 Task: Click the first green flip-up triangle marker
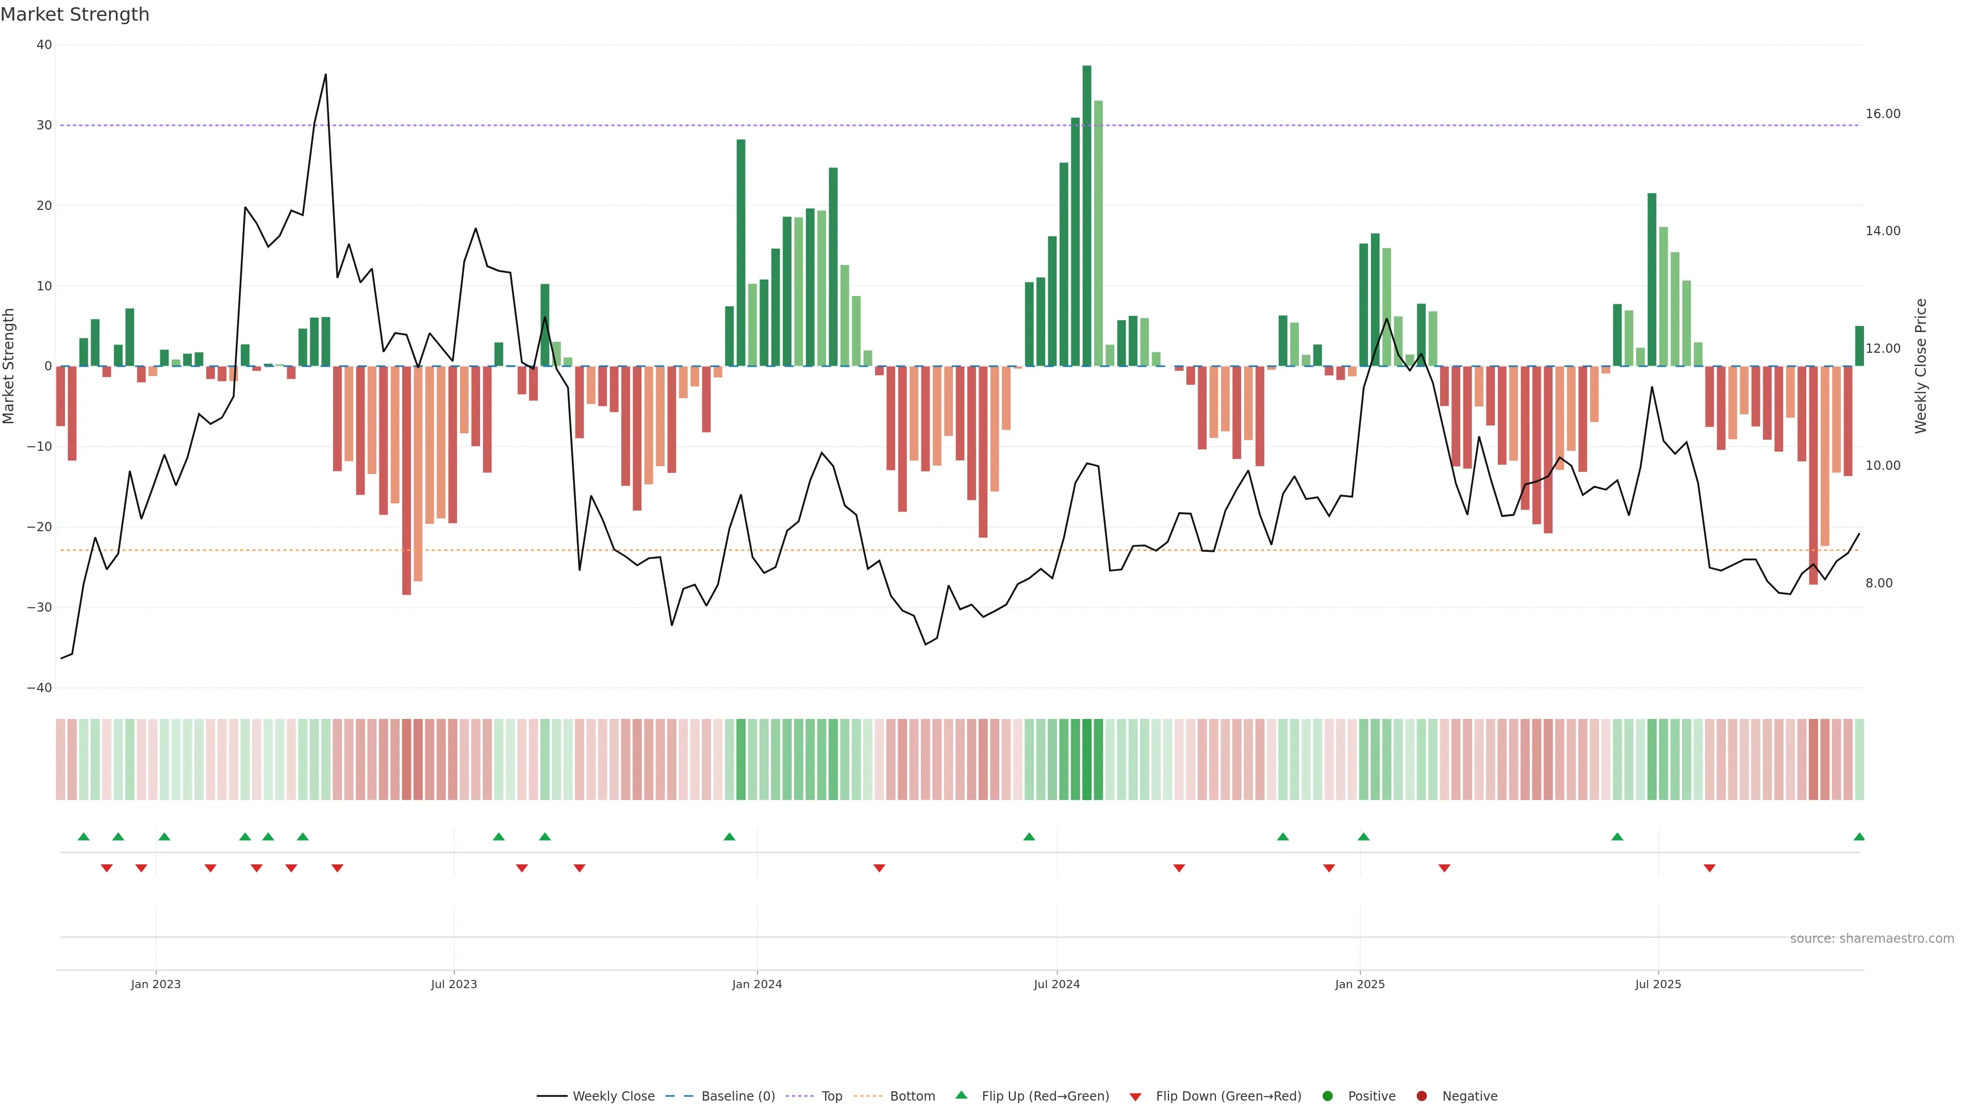[x=84, y=837]
